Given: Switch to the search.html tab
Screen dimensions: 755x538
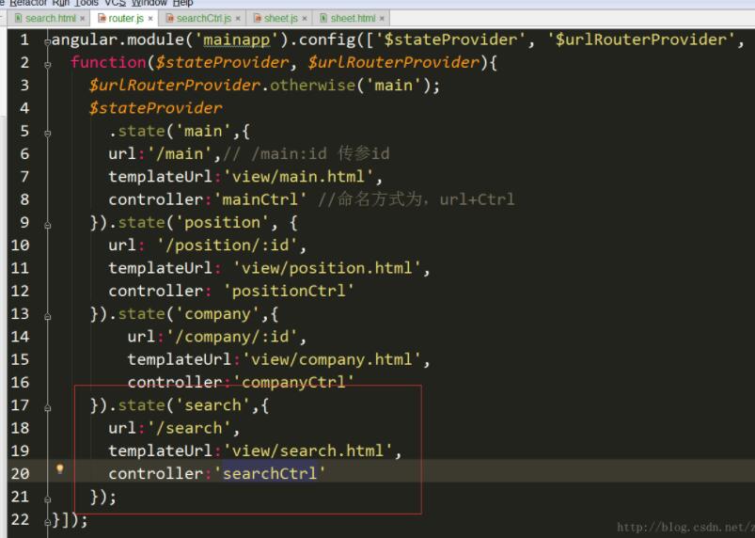Looking at the screenshot, I should pos(50,18).
